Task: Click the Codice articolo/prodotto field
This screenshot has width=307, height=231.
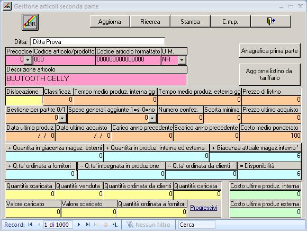Action: coord(64,60)
